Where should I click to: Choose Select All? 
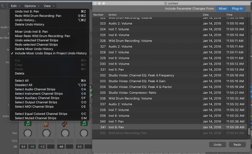49,81
